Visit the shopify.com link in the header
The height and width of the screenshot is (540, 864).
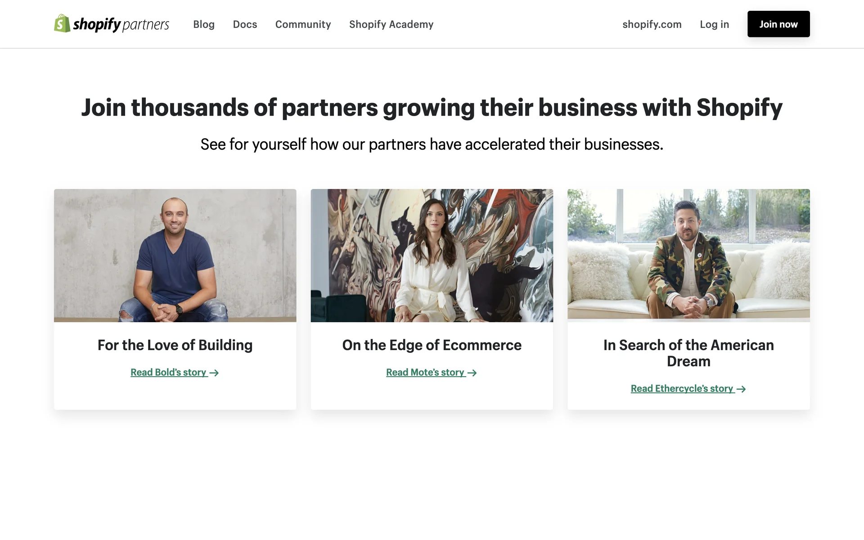652,24
